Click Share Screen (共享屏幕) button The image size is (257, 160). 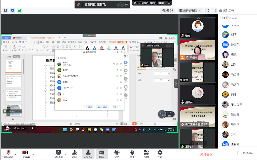tap(58, 154)
